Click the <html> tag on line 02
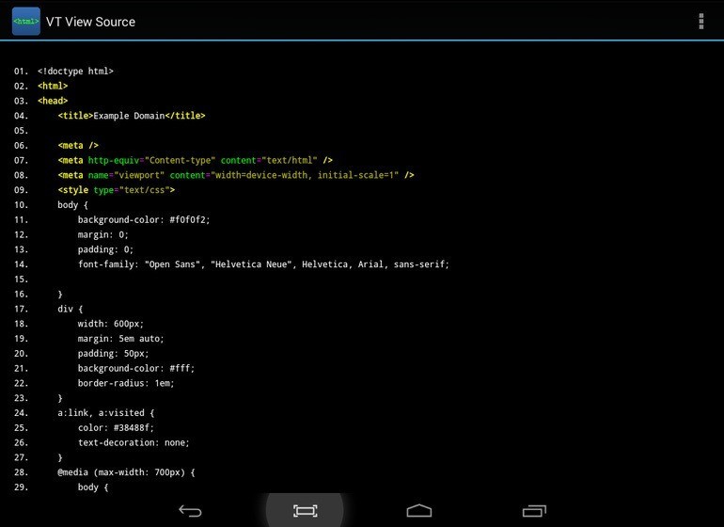Screen dimensions: 724x527 pos(53,86)
